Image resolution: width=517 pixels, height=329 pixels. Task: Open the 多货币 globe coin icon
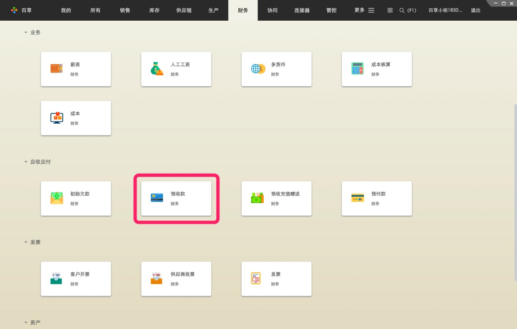pos(258,68)
